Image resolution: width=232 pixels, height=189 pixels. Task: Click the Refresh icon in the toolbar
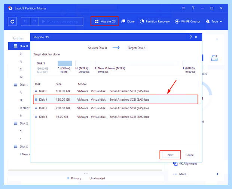(12, 22)
